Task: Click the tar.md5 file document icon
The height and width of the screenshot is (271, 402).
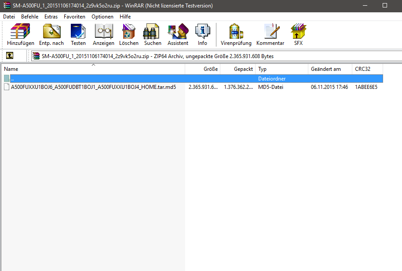Action: (x=7, y=87)
